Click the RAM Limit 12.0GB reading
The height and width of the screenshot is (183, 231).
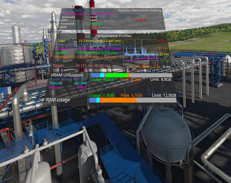point(164,95)
